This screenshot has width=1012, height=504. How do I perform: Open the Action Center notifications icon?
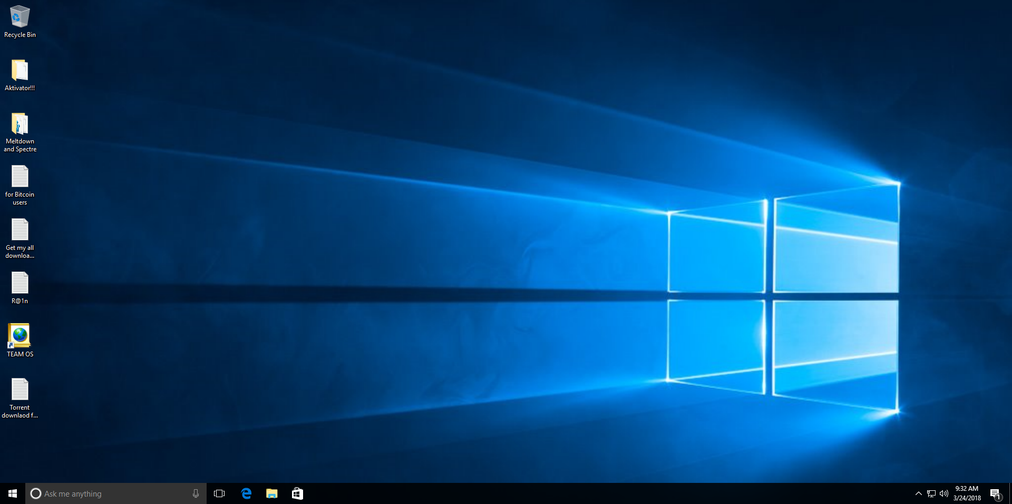coord(995,494)
